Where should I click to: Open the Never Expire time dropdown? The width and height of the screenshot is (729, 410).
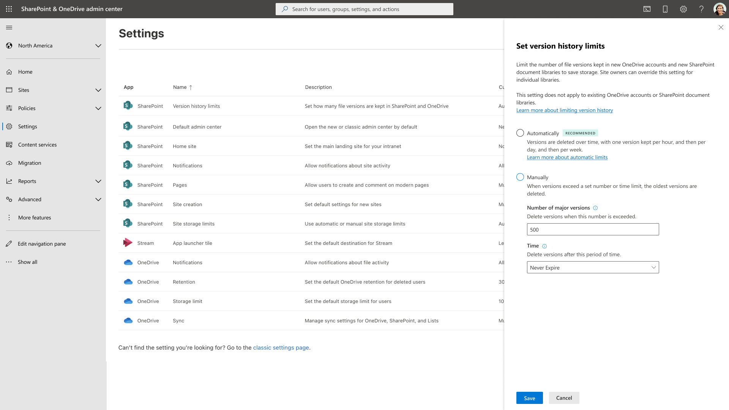point(593,267)
